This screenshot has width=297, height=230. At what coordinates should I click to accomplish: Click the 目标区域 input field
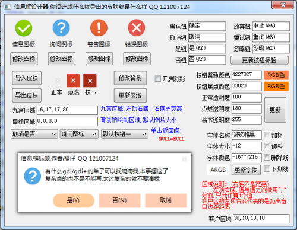click(x=67, y=122)
